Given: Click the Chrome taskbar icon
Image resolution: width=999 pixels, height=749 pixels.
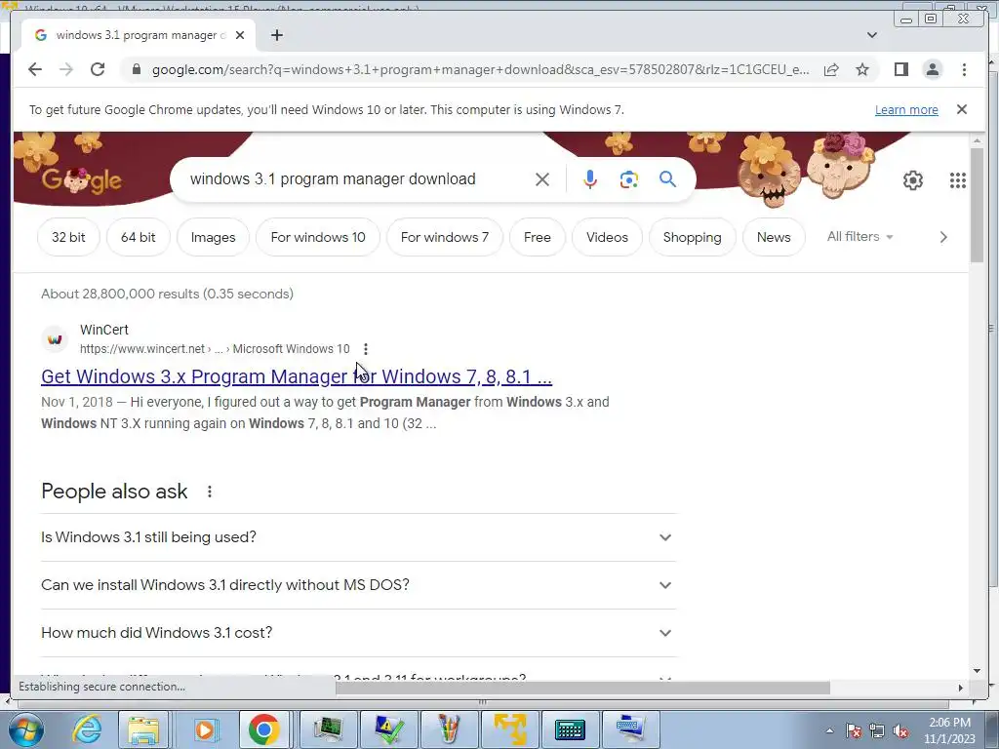Looking at the screenshot, I should tap(263, 729).
